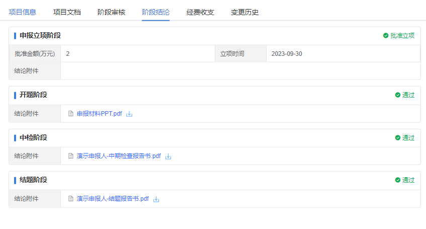Click document icon beside 演示申报人-中期检查报告书.pdf
Viewport: 426px width, 229px height.
[71, 156]
